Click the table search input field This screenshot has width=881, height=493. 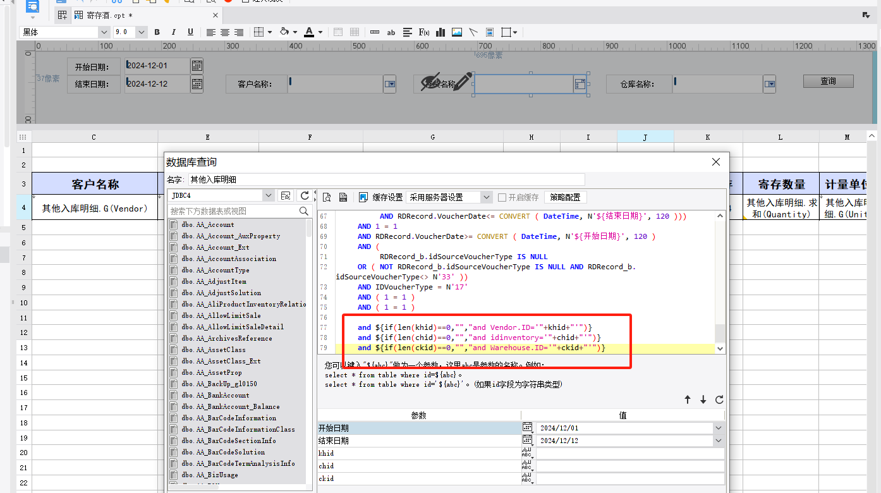(233, 211)
